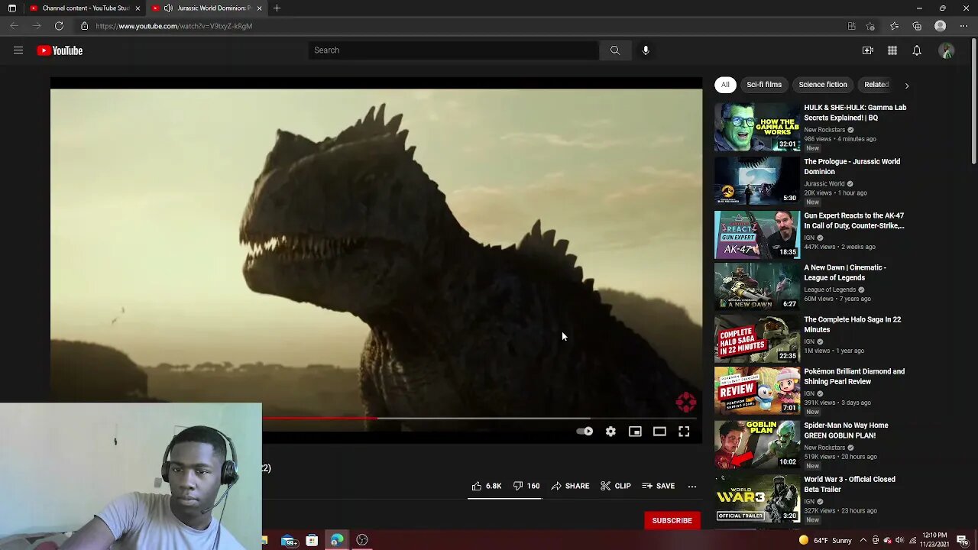Screen dimensions: 978x550
Task: Click the browser address bar URL
Action: tap(174, 26)
